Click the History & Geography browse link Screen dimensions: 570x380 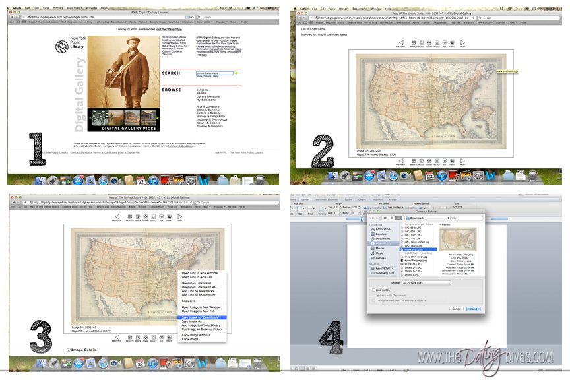point(211,116)
